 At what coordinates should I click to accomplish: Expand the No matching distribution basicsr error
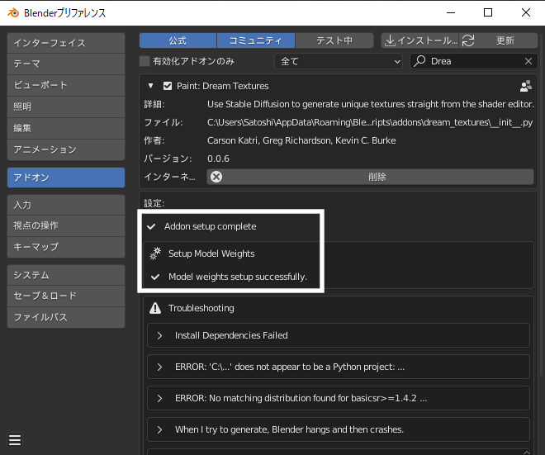(339, 398)
